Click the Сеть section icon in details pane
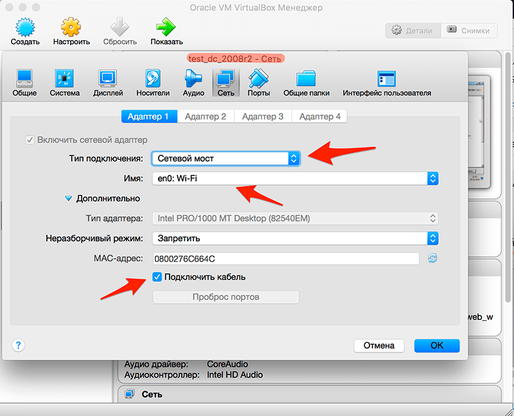 pos(130,394)
